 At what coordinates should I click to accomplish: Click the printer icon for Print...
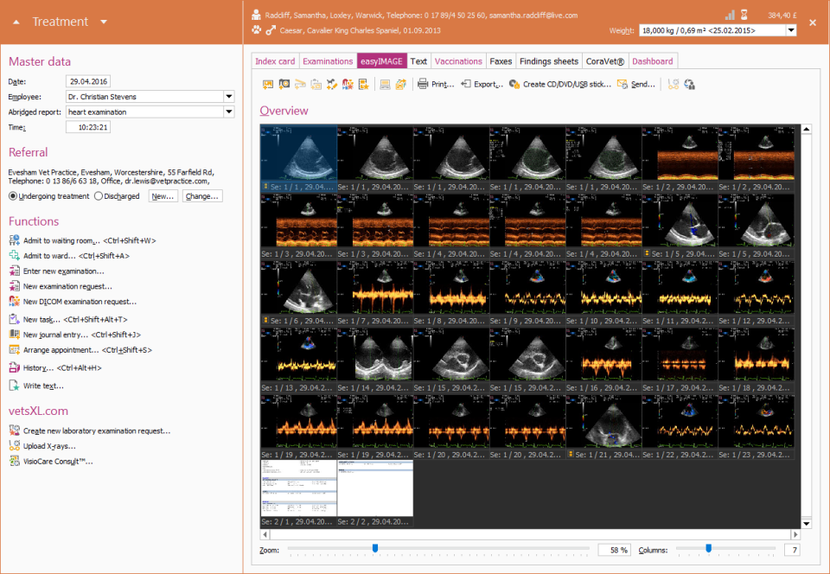[x=423, y=84]
